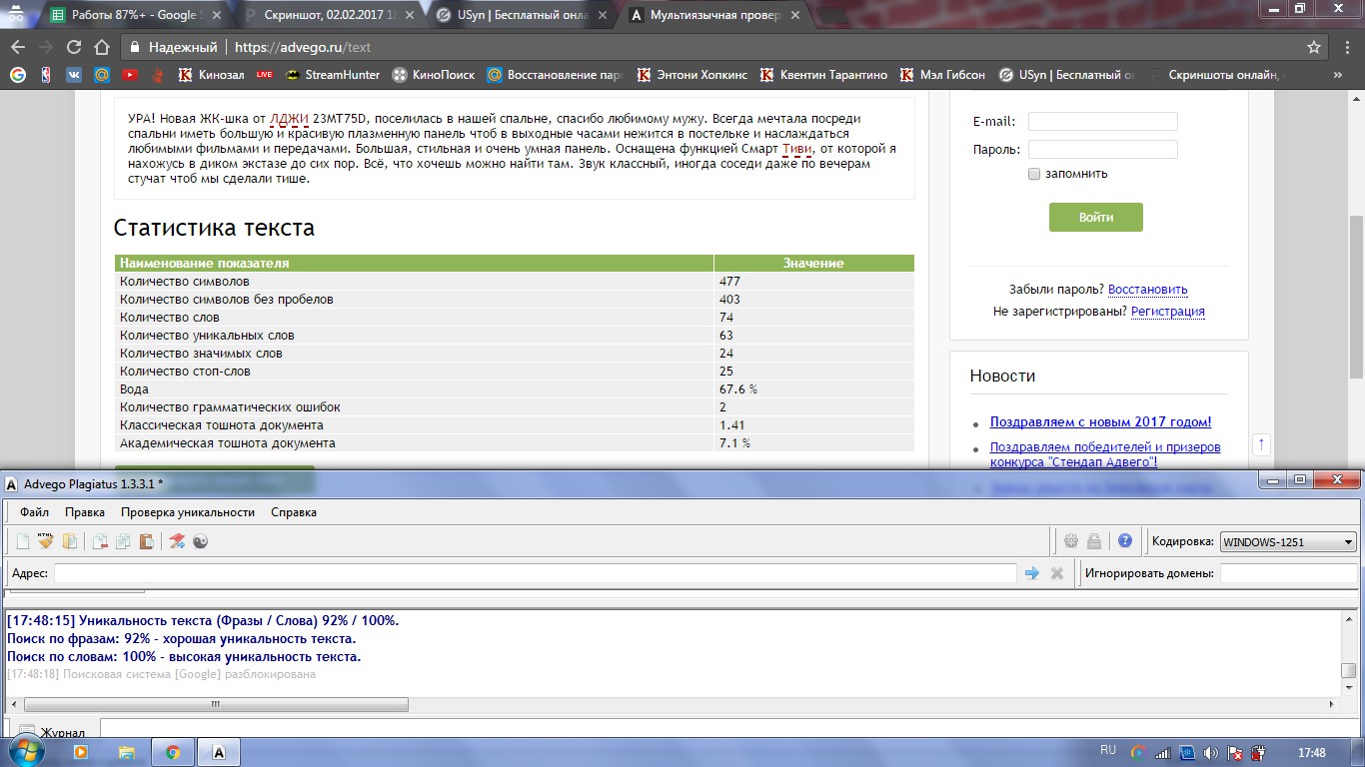This screenshot has width=1365, height=767.
Task: Tick the 'запомнить' checkbox
Action: pos(1034,174)
